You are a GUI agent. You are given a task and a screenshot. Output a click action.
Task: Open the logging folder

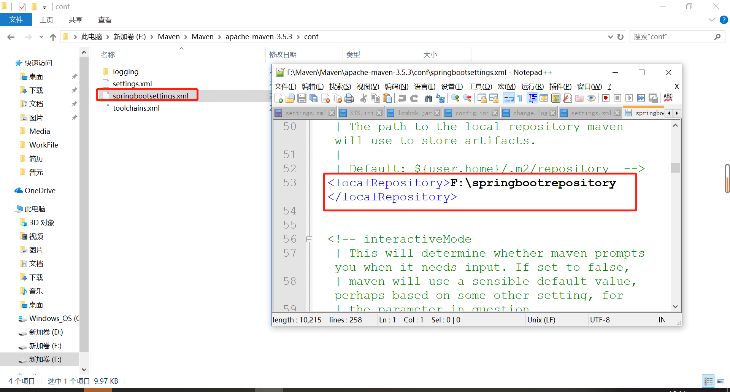click(x=125, y=71)
